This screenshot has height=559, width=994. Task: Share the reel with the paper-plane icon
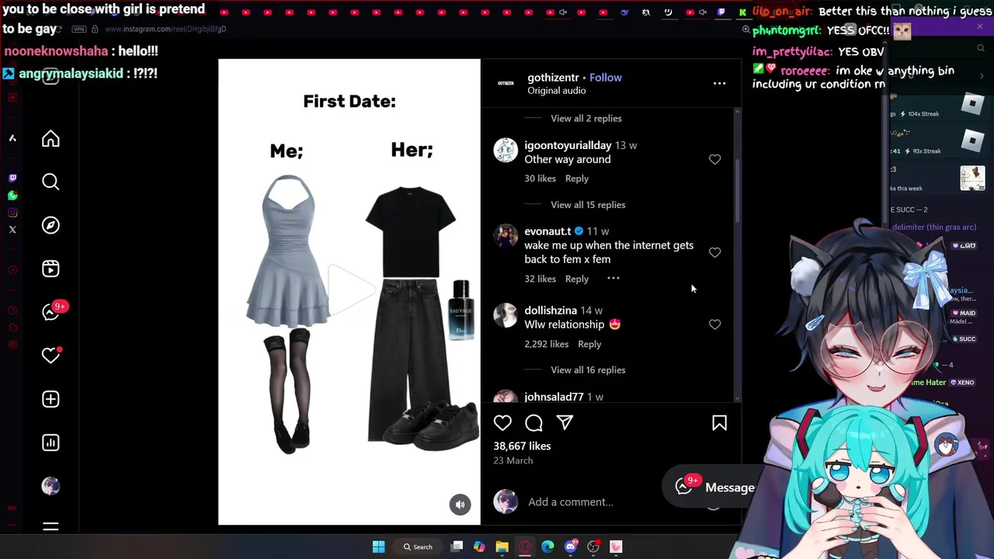click(565, 423)
